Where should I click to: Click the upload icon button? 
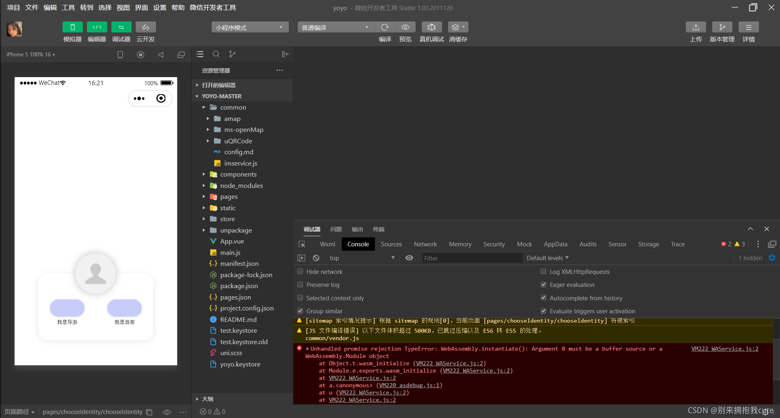coord(695,27)
